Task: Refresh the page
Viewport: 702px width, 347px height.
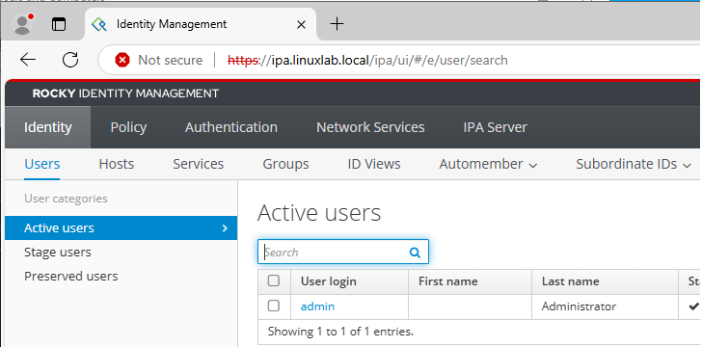Action: [70, 60]
